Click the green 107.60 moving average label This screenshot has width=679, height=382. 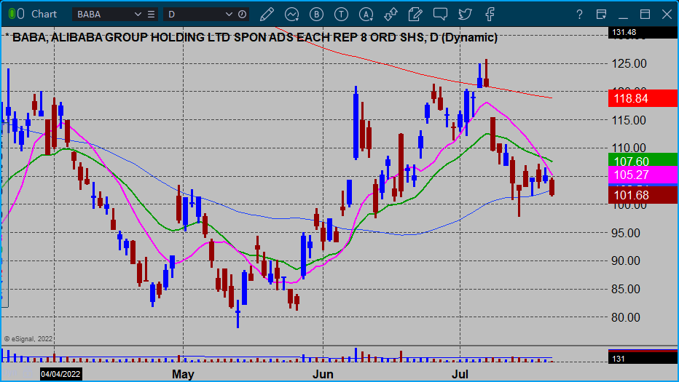click(643, 161)
